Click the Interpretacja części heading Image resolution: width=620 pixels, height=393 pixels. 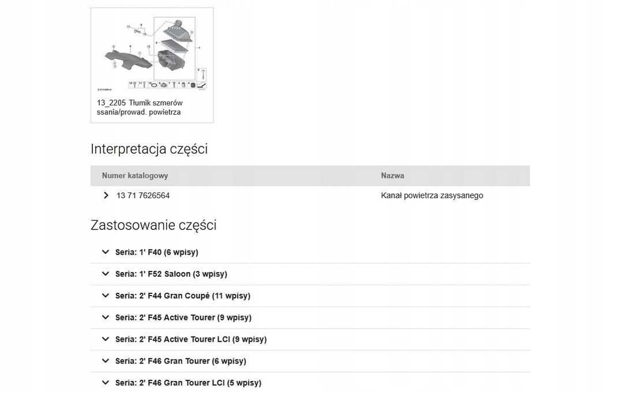[149, 149]
